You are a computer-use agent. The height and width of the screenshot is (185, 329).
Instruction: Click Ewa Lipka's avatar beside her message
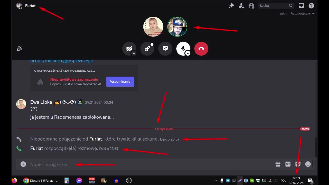[21, 104]
